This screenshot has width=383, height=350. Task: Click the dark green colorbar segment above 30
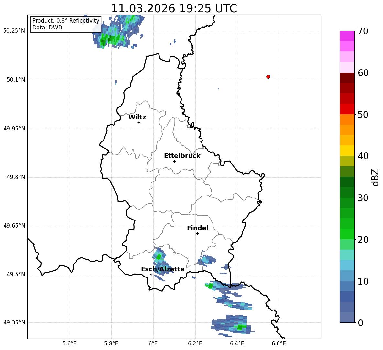347,192
